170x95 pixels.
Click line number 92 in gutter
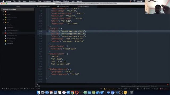(x=40, y=46)
